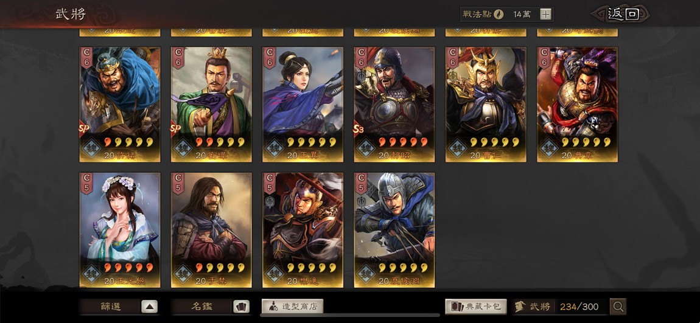Select the 典韋 general card

577,105
